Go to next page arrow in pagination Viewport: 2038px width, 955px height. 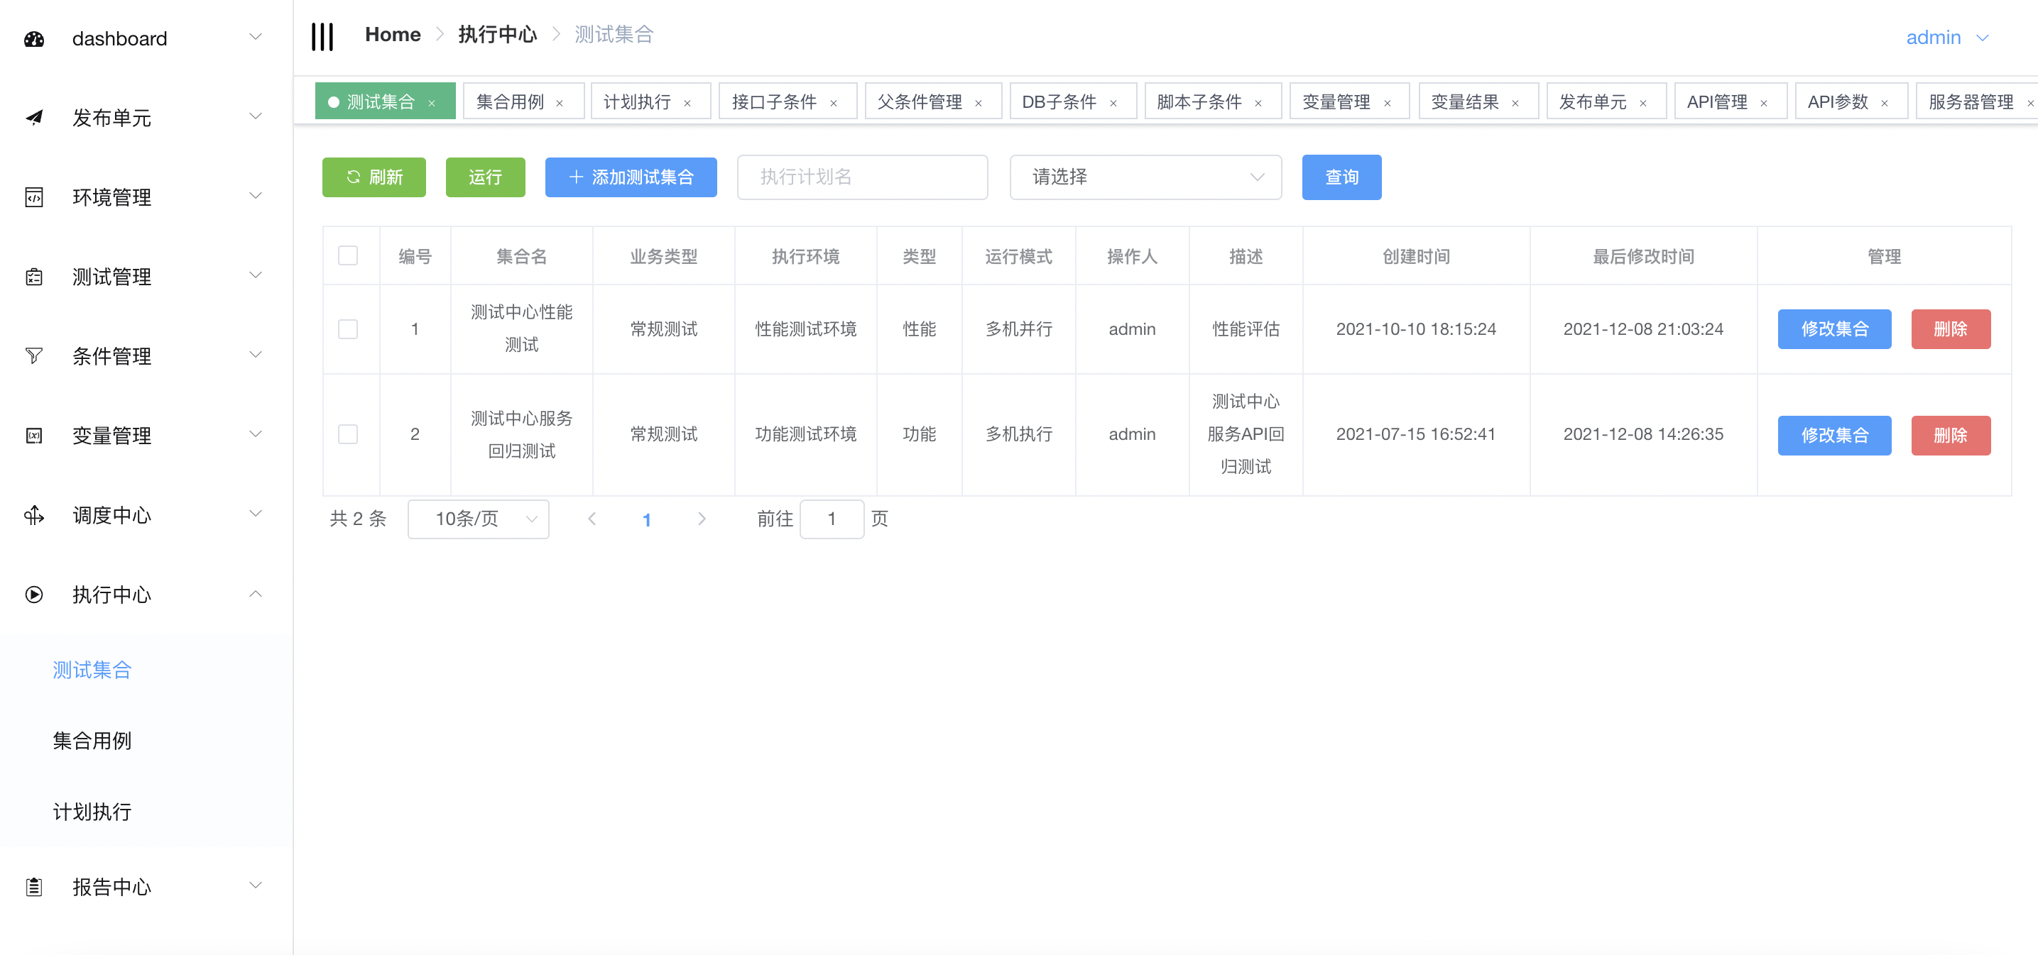(702, 519)
